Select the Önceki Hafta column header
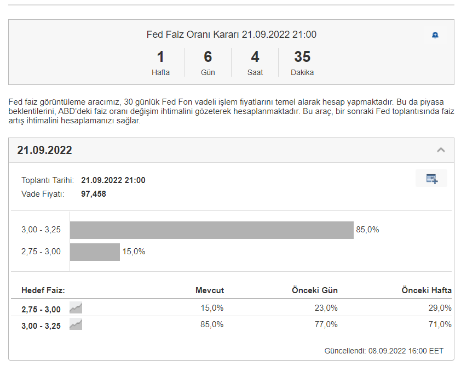The width and height of the screenshot is (461, 371). click(x=427, y=290)
